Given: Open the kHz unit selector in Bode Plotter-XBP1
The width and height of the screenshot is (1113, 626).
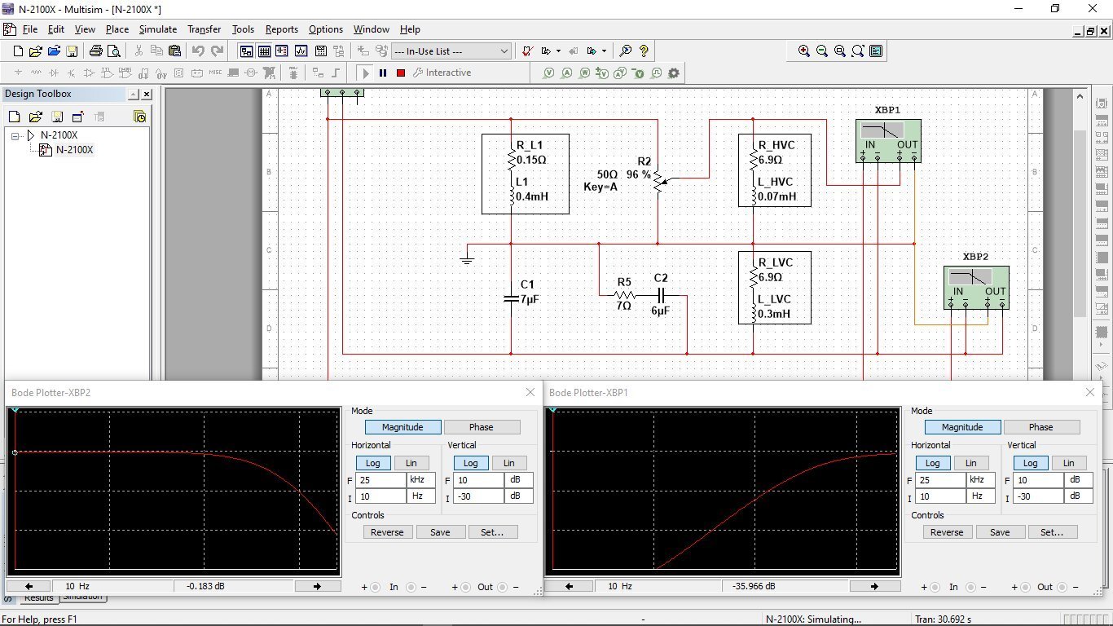Looking at the screenshot, I should coord(981,480).
